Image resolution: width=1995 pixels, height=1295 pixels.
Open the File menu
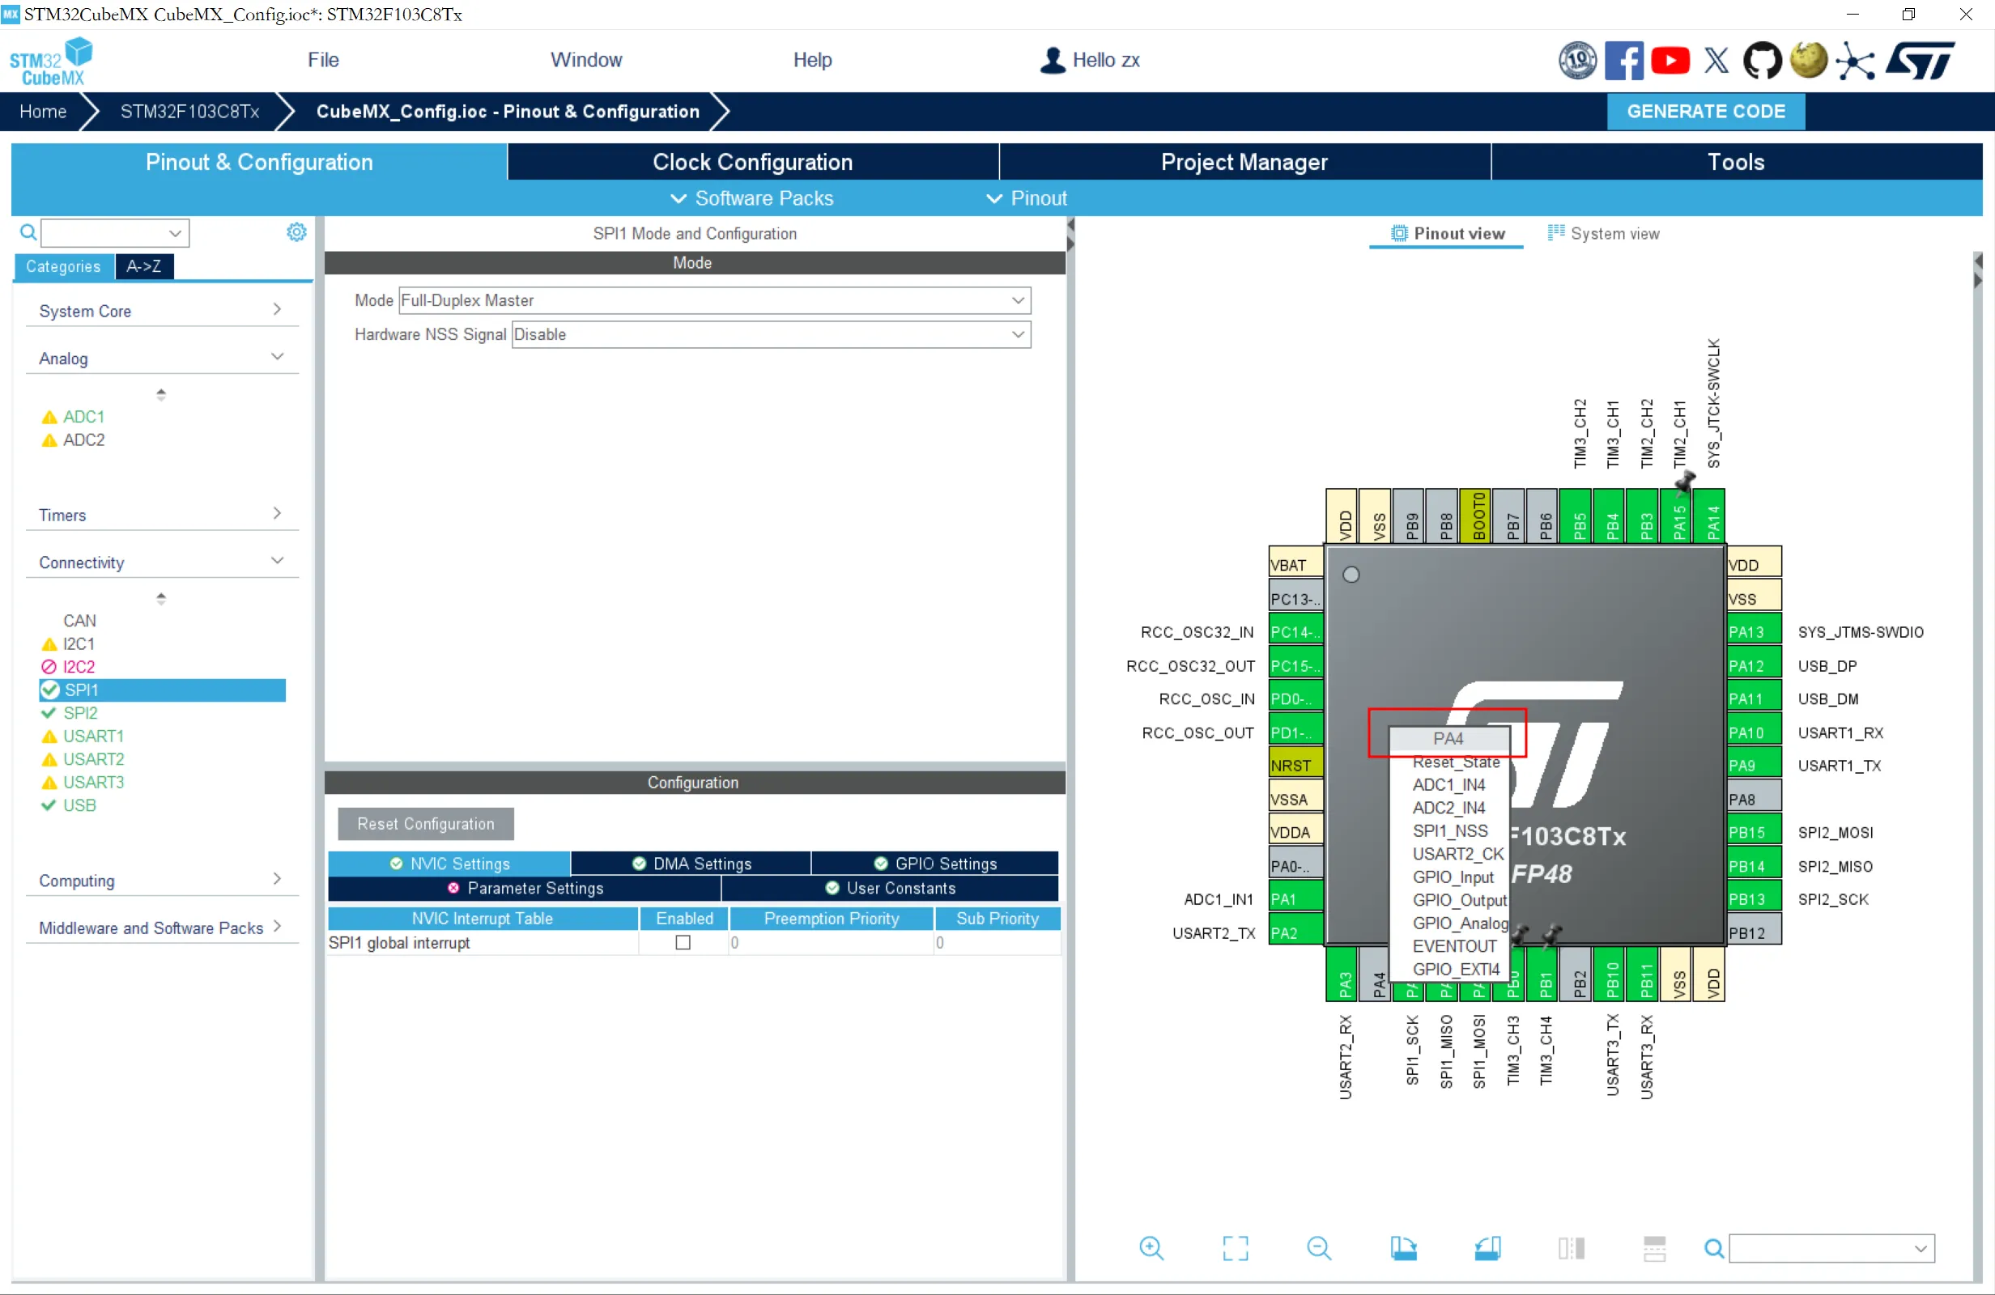pos(323,61)
